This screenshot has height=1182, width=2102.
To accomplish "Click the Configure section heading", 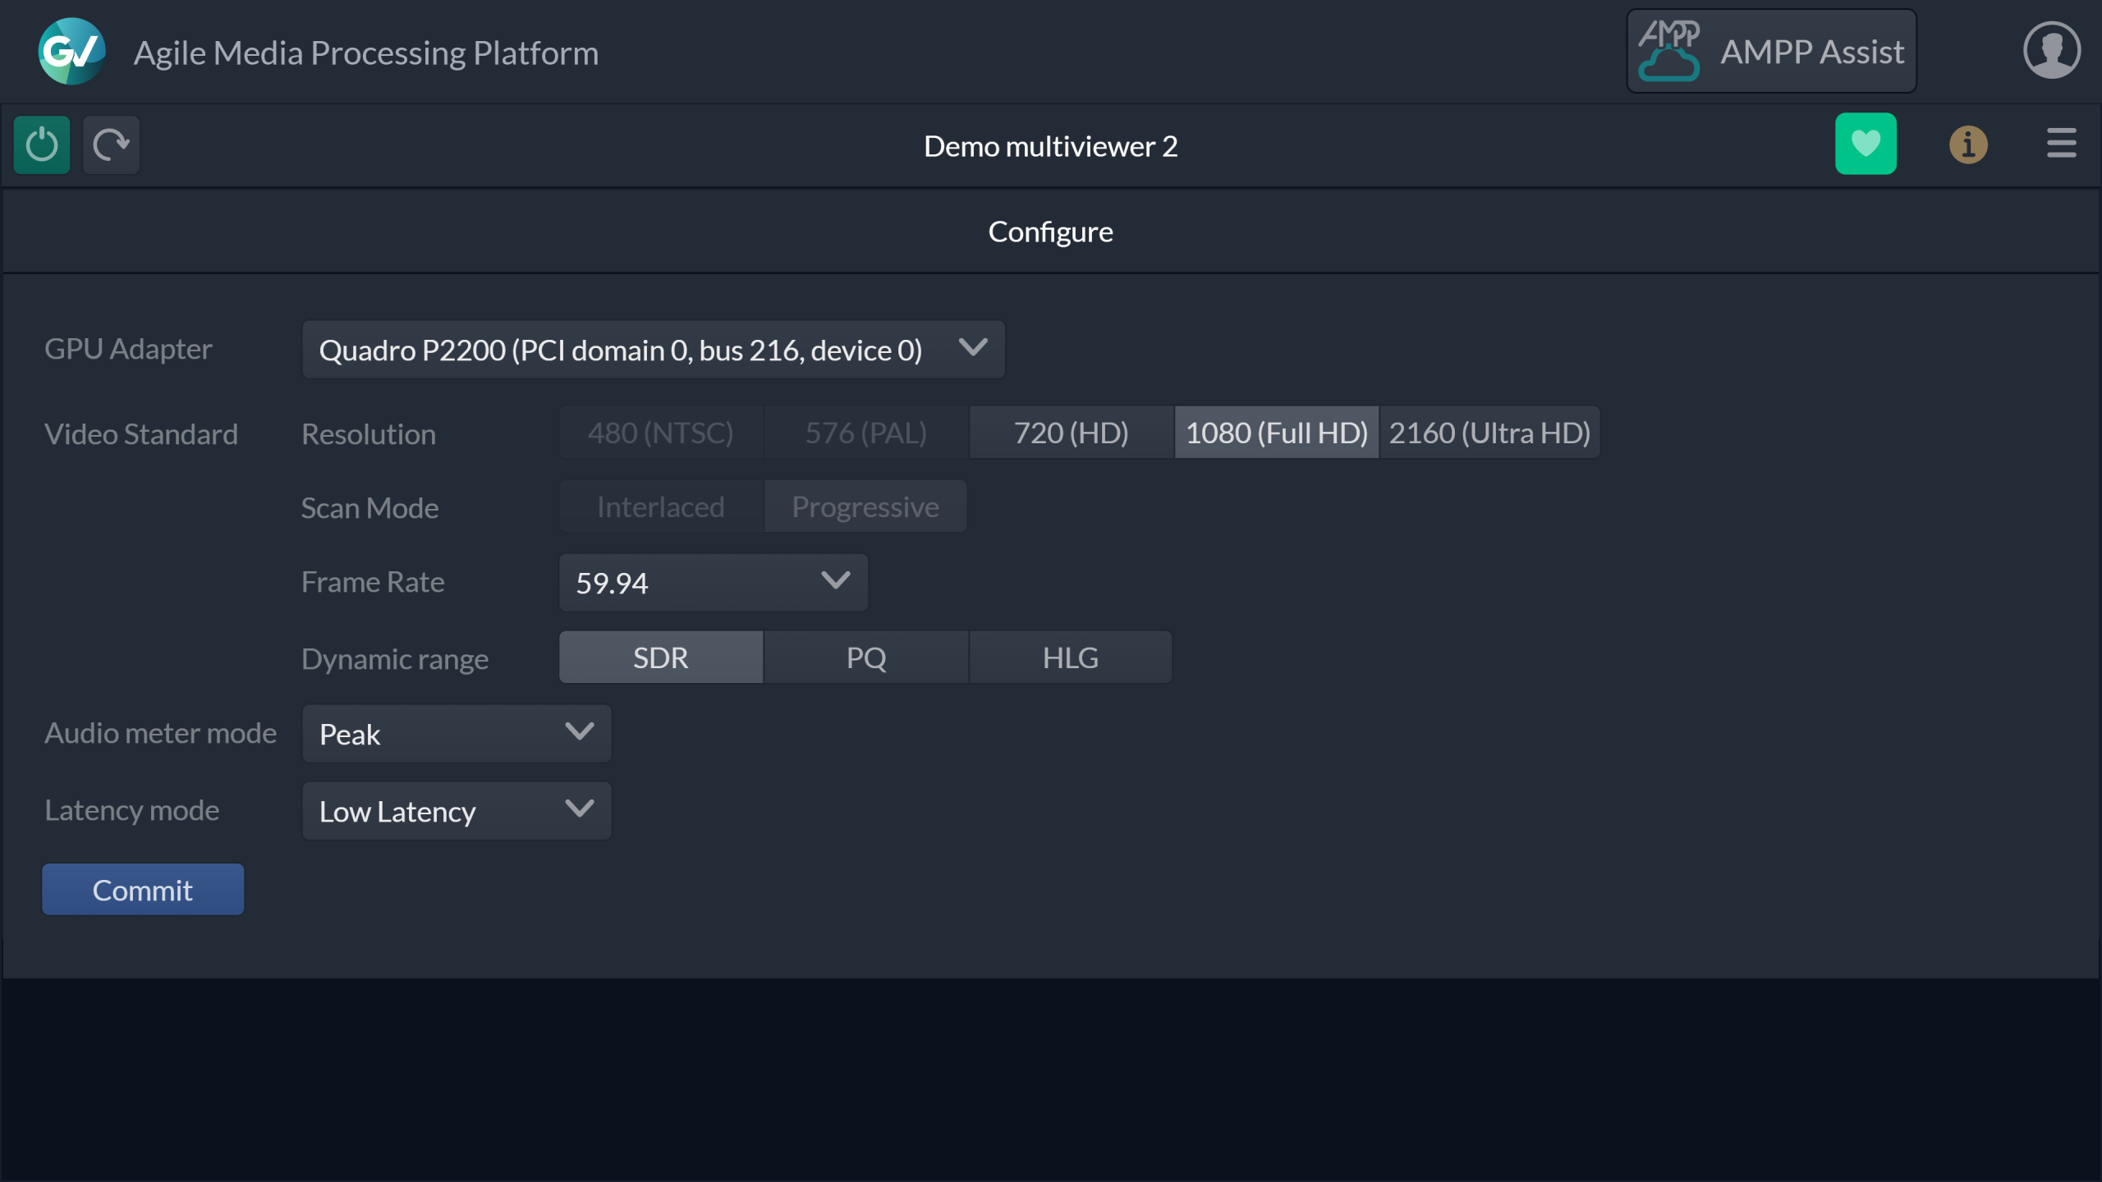I will click(1050, 231).
